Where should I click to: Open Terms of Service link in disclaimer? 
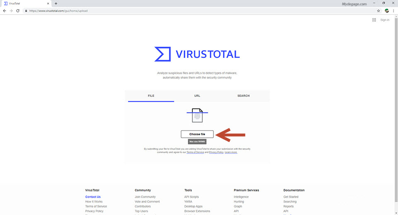(195, 153)
